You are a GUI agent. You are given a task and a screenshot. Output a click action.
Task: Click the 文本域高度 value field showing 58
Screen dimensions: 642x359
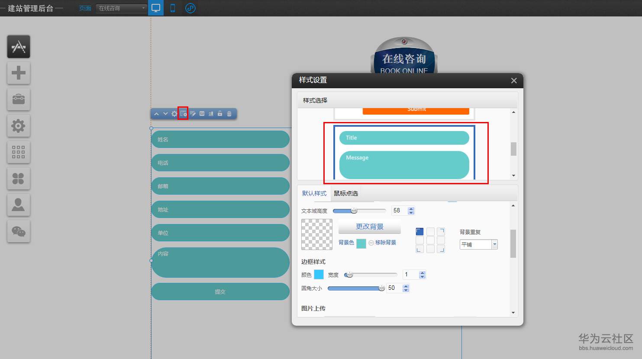(x=399, y=211)
